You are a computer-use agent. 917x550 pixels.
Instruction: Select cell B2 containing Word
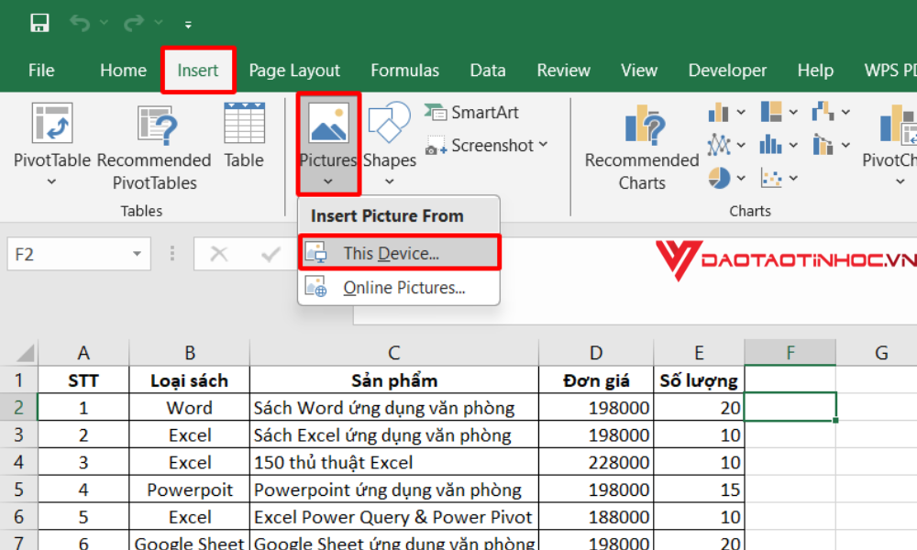click(189, 407)
